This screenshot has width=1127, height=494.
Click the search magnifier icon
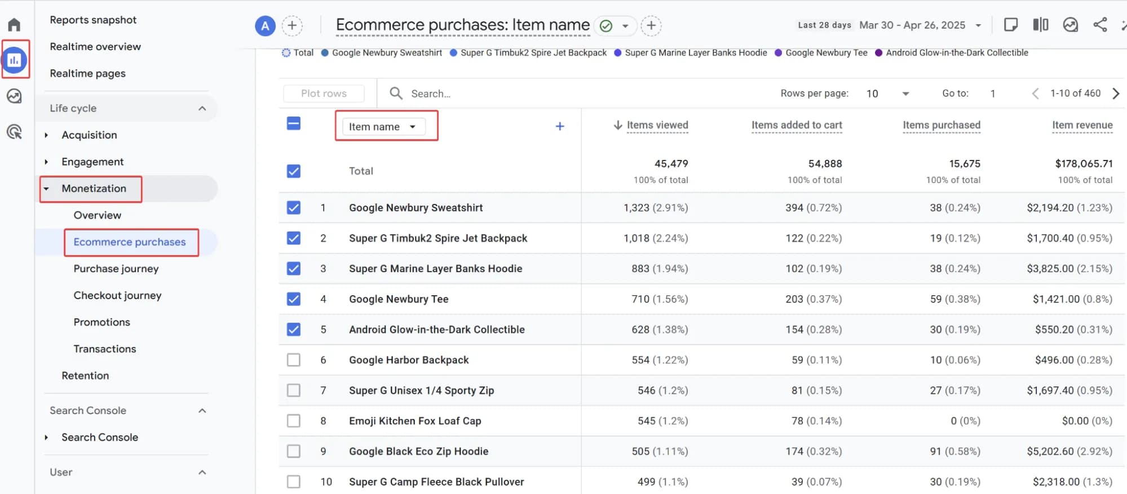396,94
